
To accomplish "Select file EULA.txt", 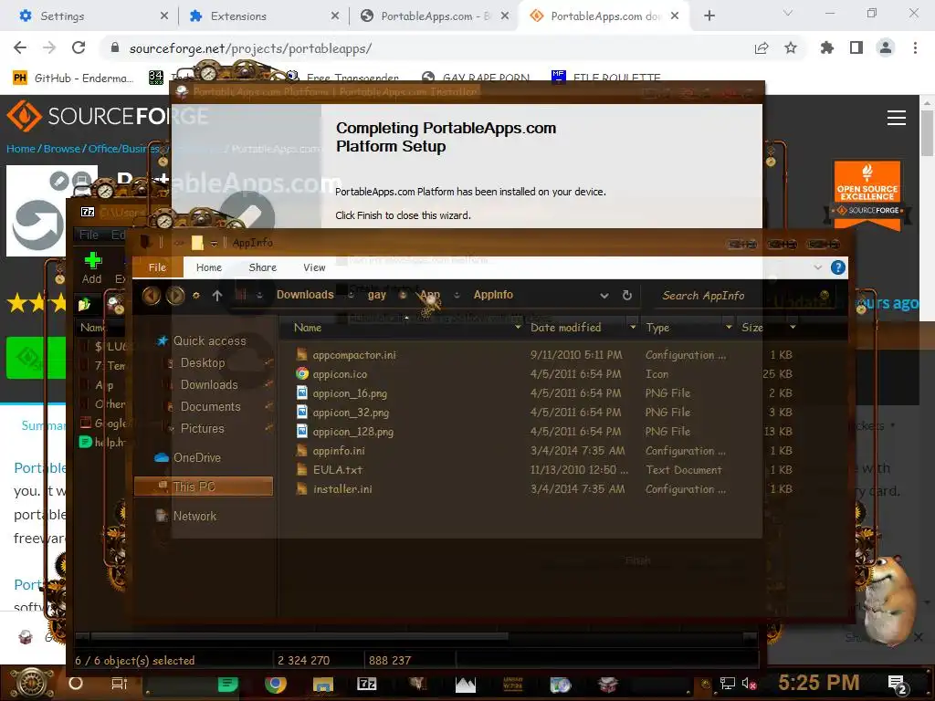I will 338,470.
